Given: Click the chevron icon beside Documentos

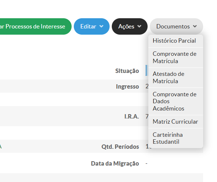Looking at the screenshot, I should [195, 26].
